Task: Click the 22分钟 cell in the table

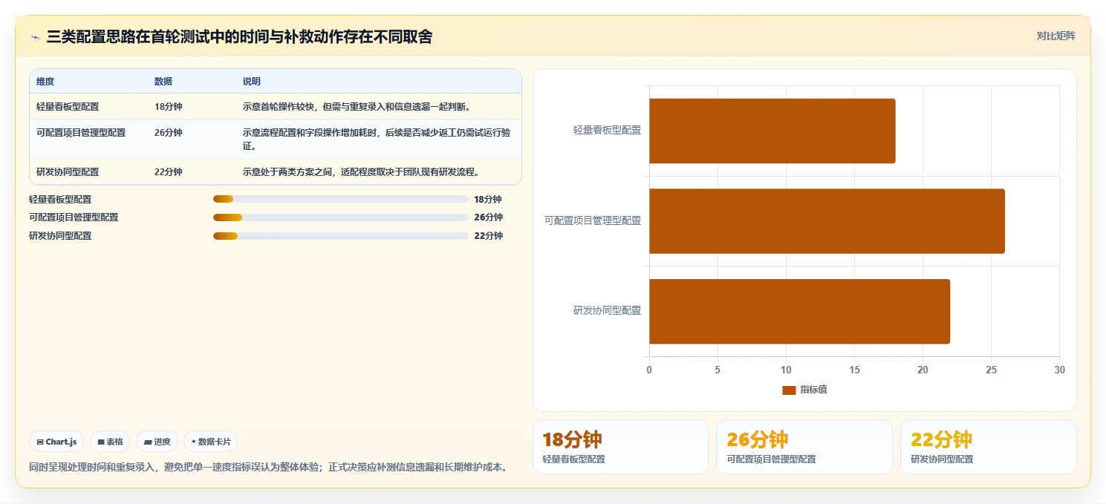Action: [x=168, y=172]
